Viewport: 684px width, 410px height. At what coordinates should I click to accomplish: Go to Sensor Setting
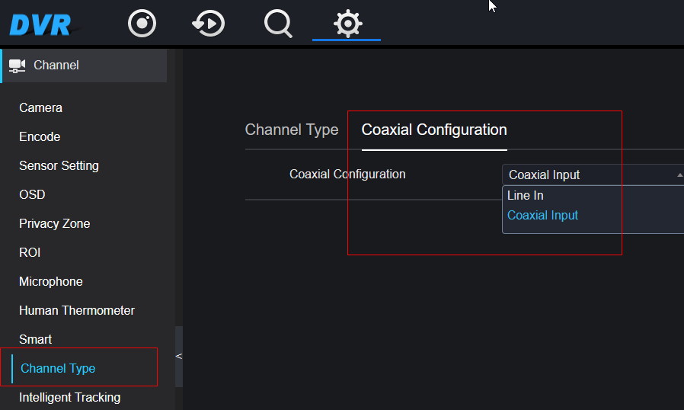59,165
